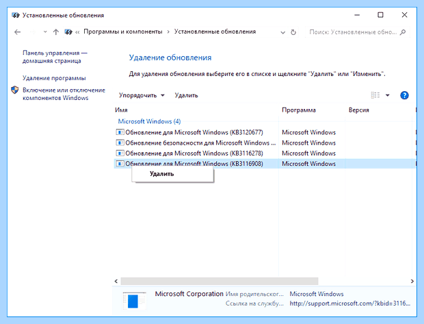Click the horizontal scrollbar right arrow
424x324 pixels.
click(412, 282)
